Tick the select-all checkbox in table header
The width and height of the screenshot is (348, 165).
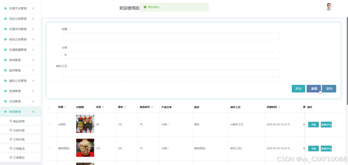50,107
